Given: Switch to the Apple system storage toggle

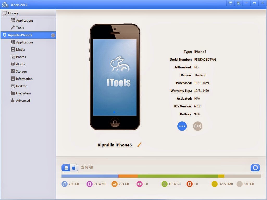Looking at the screenshot, I should coord(74,168).
